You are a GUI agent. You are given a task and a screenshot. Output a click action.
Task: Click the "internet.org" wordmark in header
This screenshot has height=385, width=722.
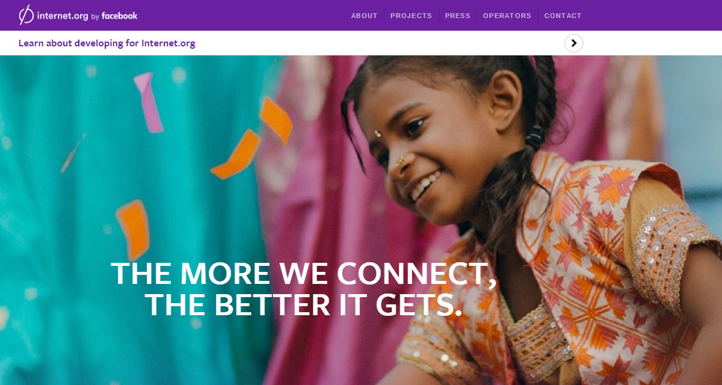(63, 16)
